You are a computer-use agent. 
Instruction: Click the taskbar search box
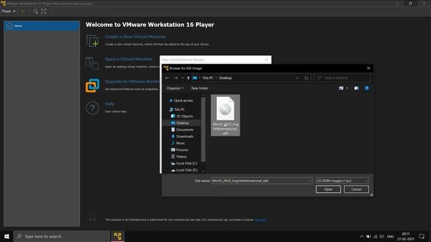[61, 236]
